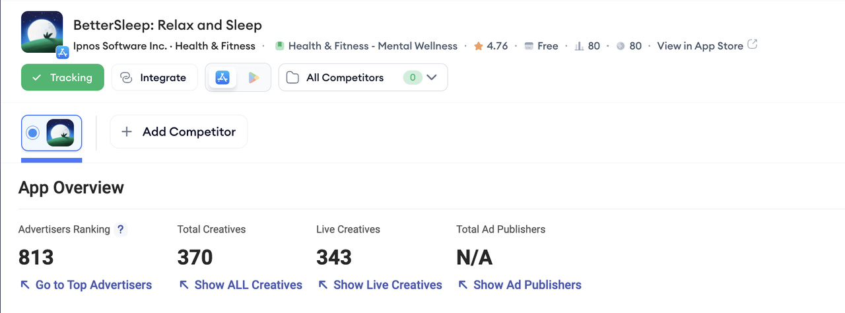
Task: Click the Health & Fitness category icon
Action: point(280,46)
